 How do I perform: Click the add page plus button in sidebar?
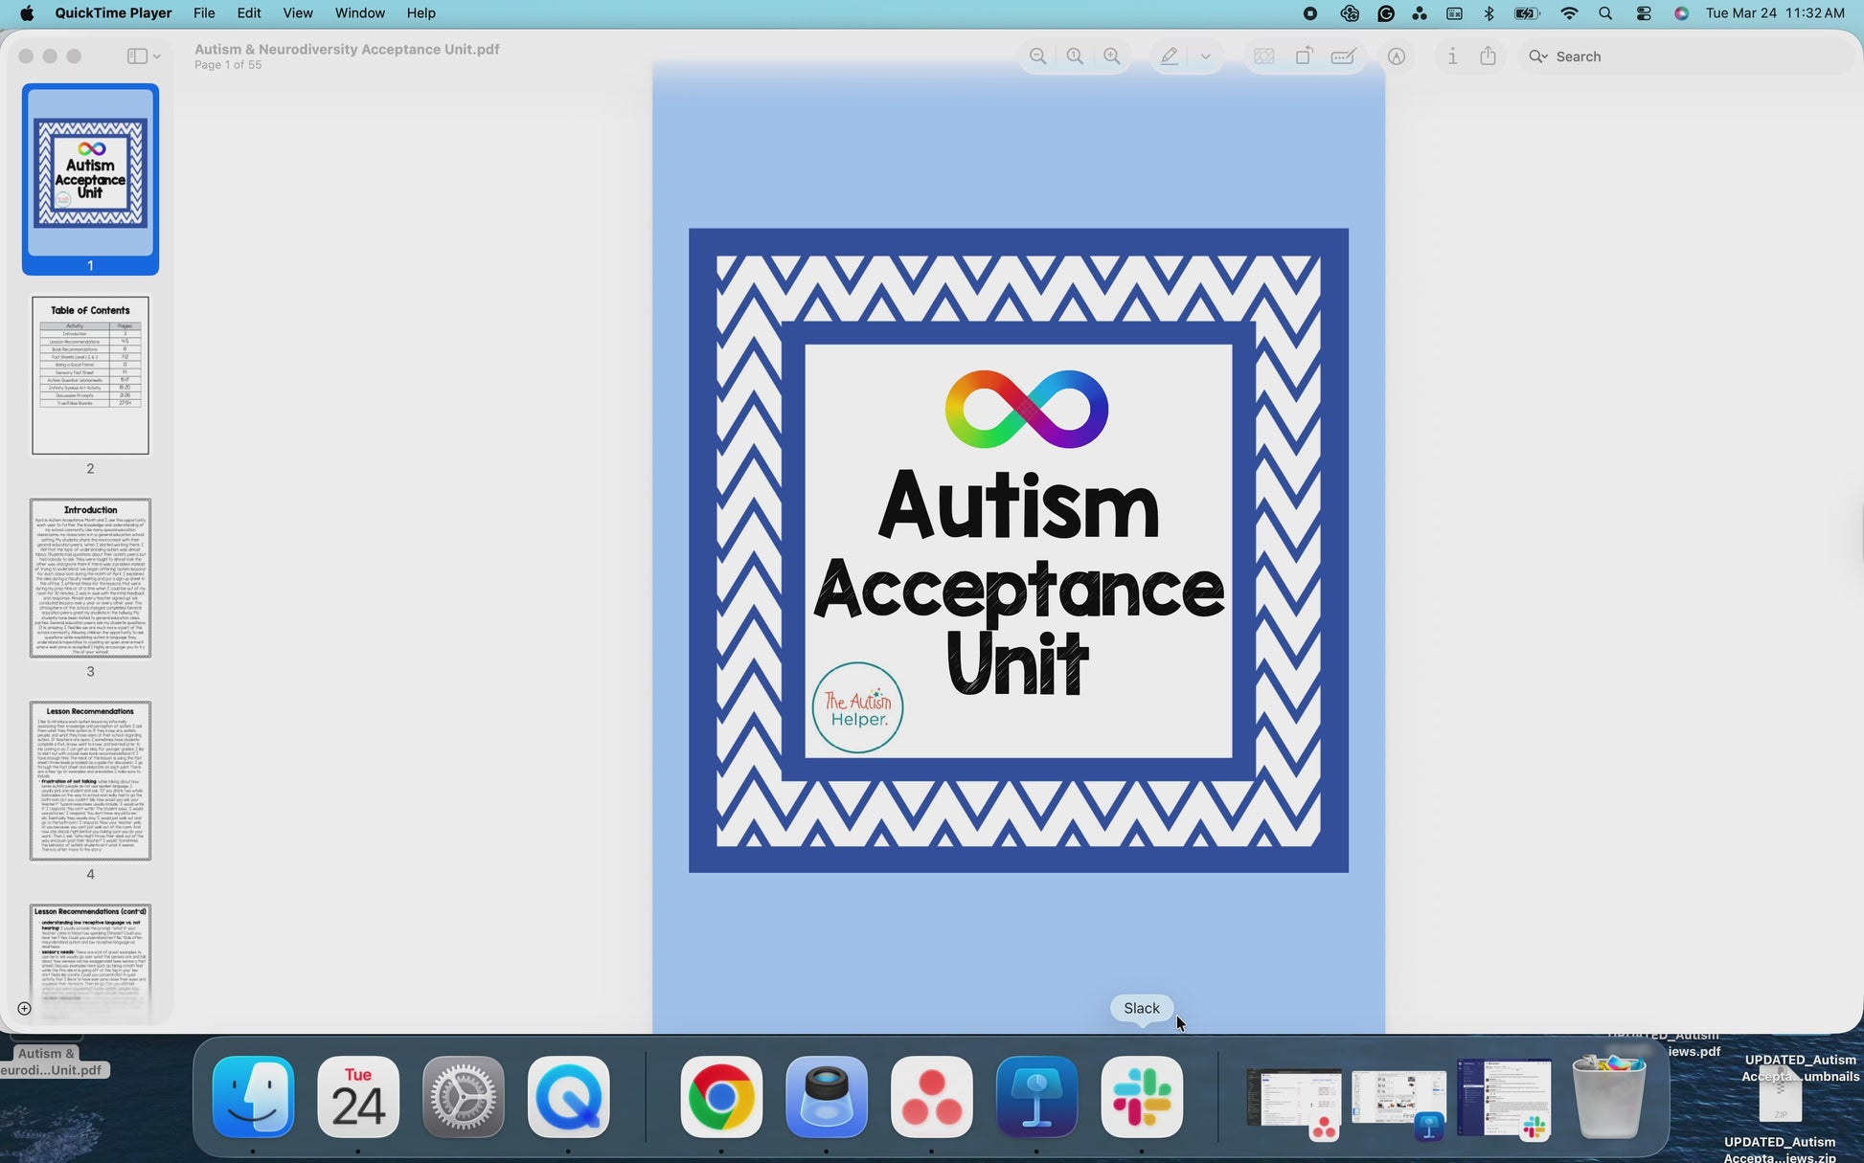[25, 1008]
